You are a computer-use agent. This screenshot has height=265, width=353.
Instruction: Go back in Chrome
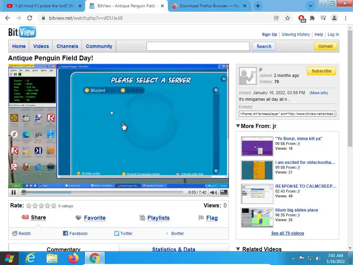8,18
